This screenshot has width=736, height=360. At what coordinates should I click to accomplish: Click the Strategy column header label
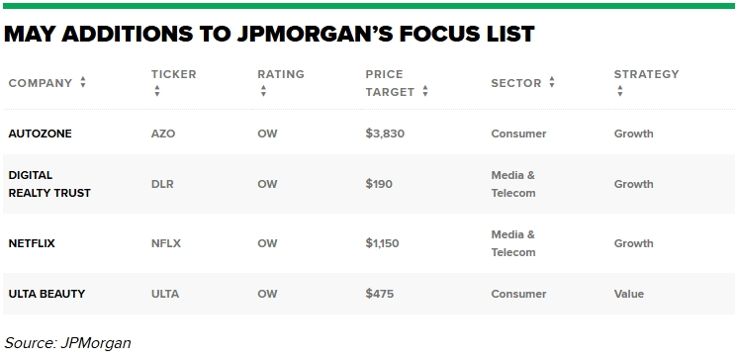[x=646, y=74]
